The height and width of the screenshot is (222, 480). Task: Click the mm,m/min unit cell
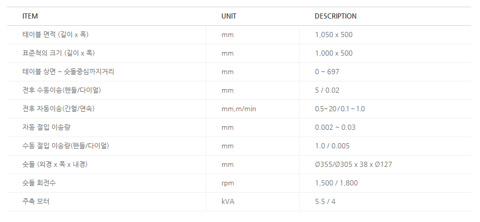[238, 109]
